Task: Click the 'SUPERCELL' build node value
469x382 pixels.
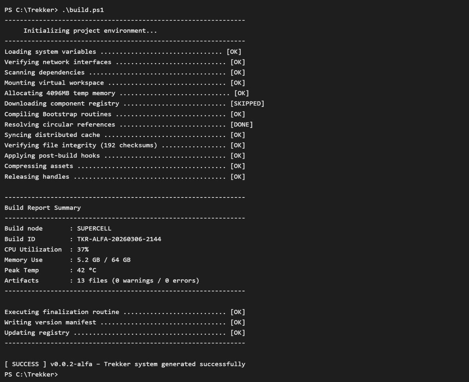Action: click(x=94, y=228)
